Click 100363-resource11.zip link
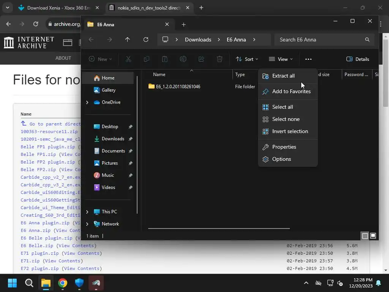This screenshot has height=292, width=389. [49, 131]
